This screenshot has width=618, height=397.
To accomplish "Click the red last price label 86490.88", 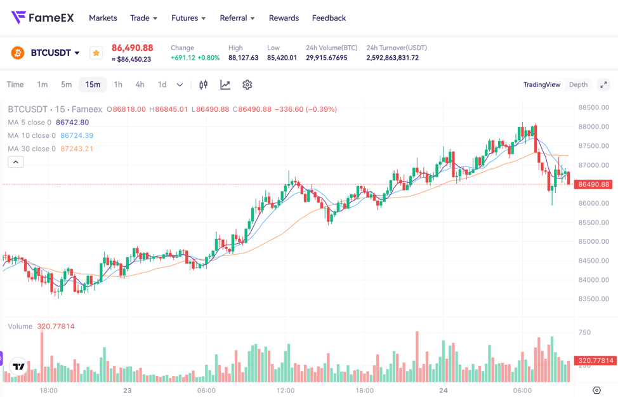I will pyautogui.click(x=595, y=184).
